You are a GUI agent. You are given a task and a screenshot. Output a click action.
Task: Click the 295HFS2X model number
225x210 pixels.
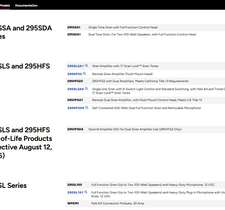75,81
